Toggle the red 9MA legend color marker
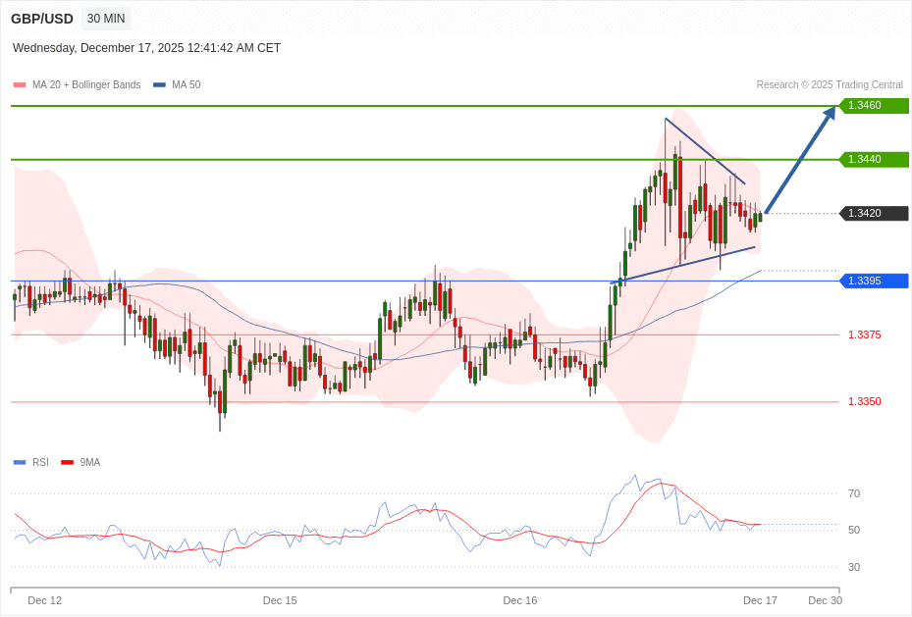Image resolution: width=912 pixels, height=617 pixels. (x=67, y=462)
